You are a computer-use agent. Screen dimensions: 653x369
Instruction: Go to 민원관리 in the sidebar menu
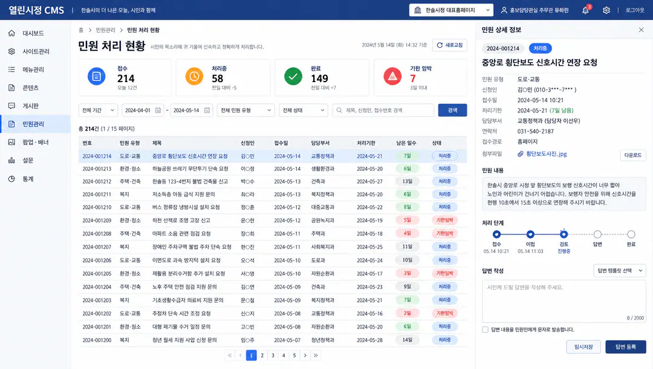[36, 124]
